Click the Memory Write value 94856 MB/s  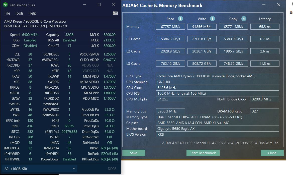coord(202,27)
